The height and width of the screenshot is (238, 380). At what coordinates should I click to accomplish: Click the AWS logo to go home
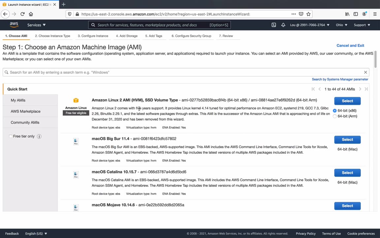(x=14, y=25)
